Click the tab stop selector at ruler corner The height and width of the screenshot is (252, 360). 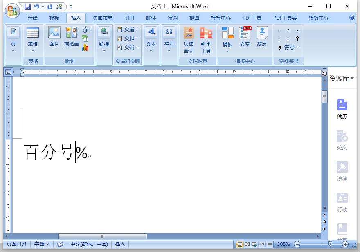pyautogui.click(x=9, y=72)
